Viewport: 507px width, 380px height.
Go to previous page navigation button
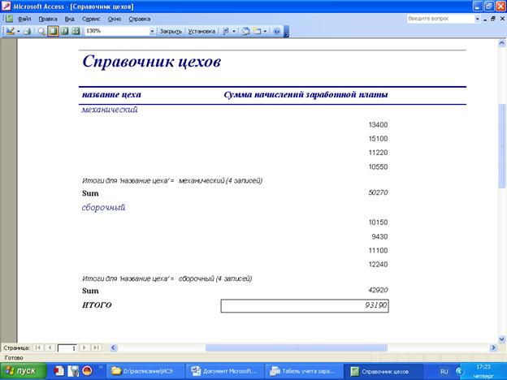50,348
